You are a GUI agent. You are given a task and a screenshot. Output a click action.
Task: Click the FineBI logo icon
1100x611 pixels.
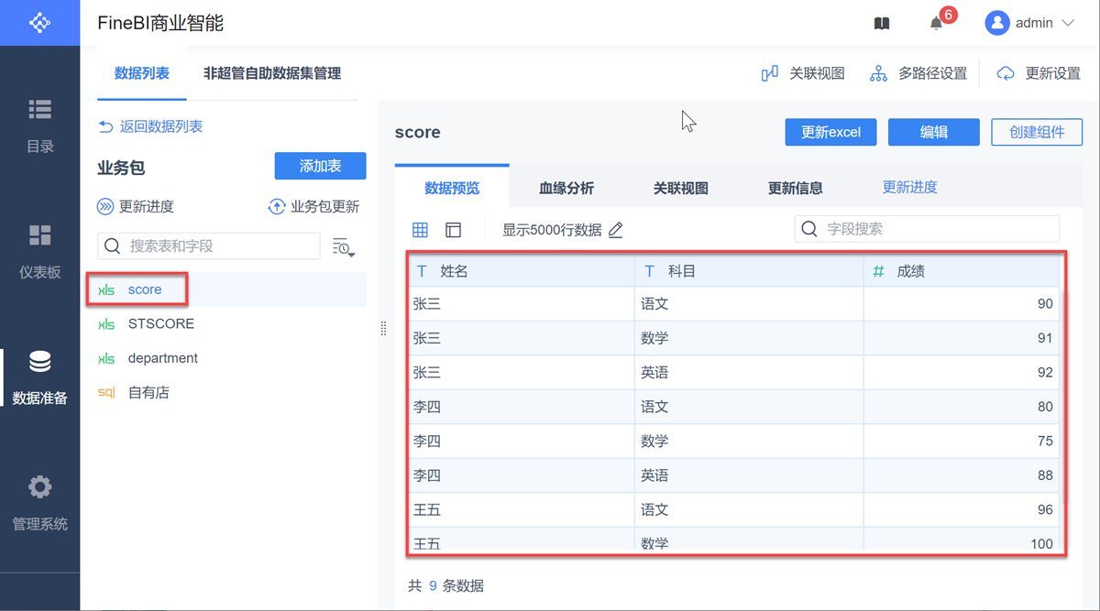click(x=39, y=22)
